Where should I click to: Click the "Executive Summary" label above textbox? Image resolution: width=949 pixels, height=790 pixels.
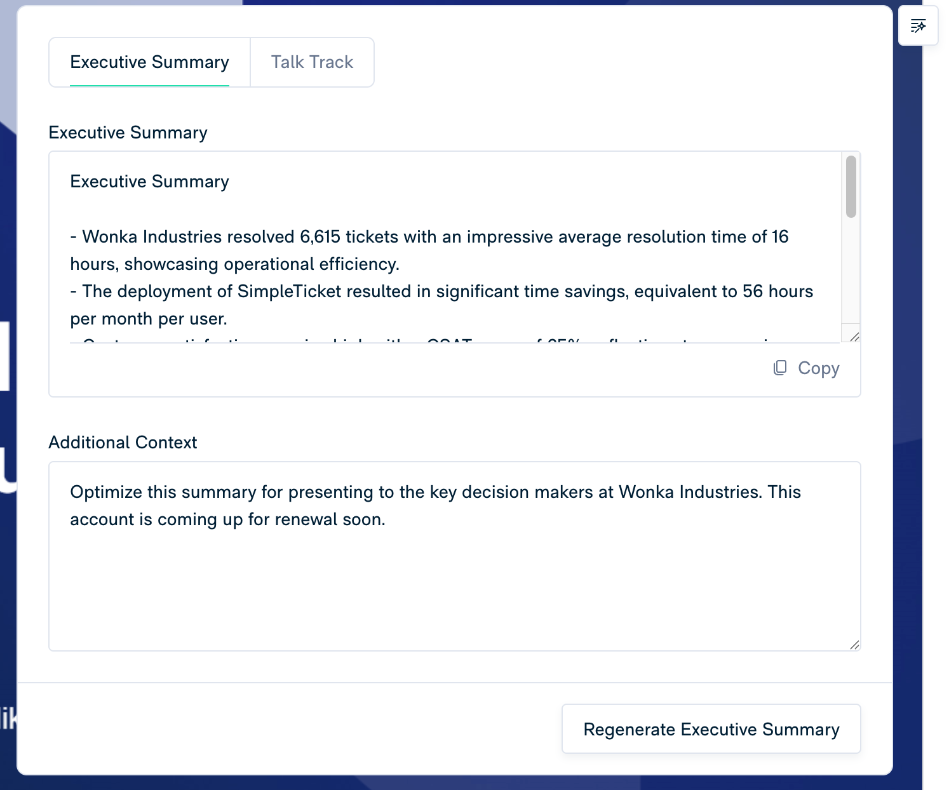click(x=128, y=133)
